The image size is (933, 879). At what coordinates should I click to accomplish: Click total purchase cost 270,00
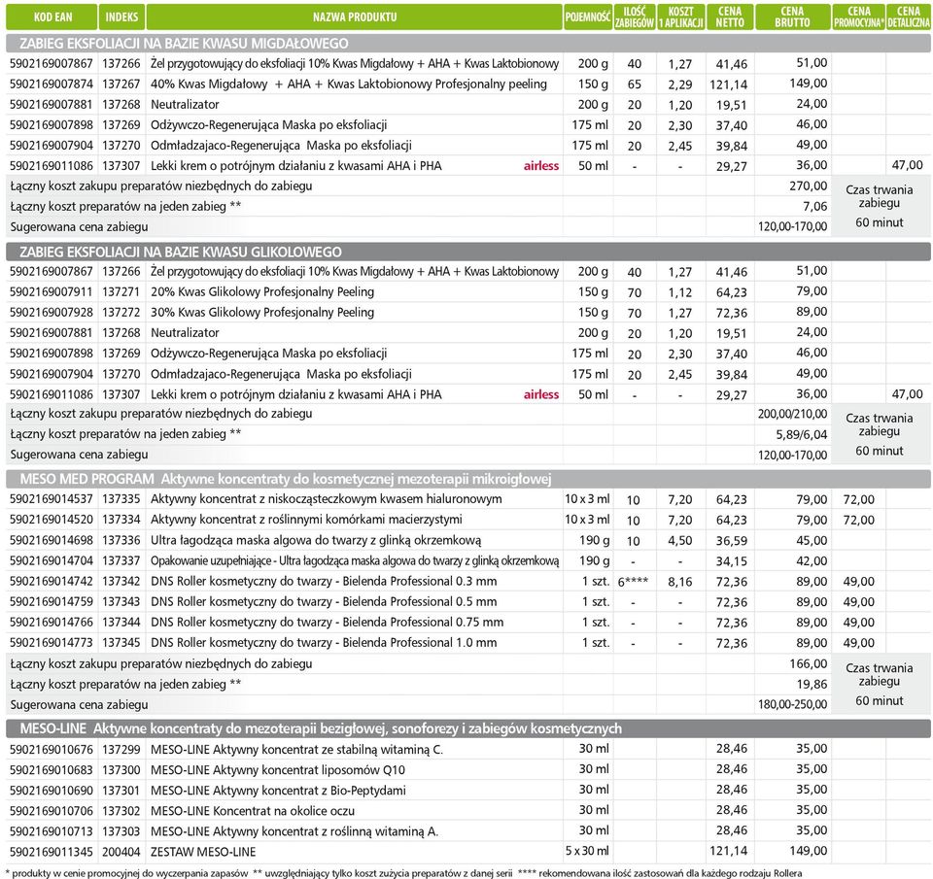[x=808, y=186]
